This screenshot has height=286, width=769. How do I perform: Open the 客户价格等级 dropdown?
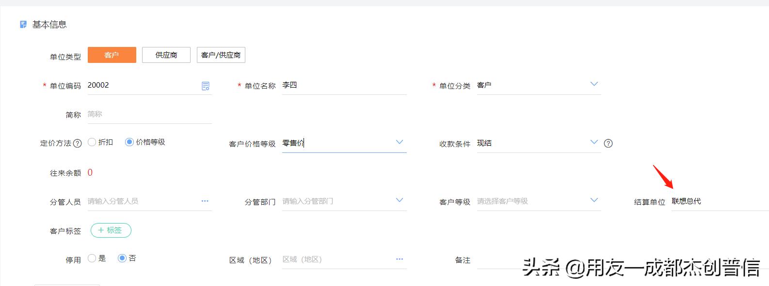(x=400, y=142)
